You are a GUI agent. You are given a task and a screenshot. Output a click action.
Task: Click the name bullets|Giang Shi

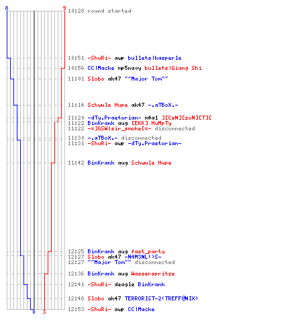[173, 68]
